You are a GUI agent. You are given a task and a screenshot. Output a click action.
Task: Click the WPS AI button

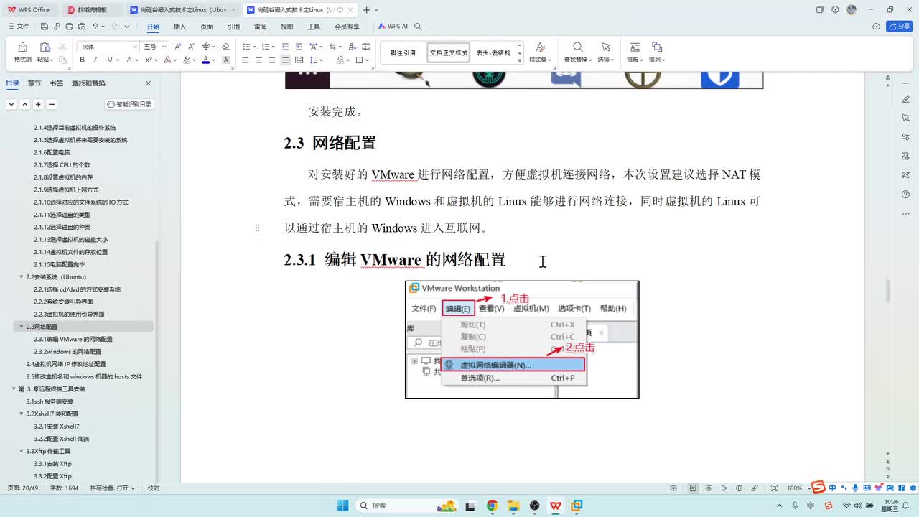(393, 27)
